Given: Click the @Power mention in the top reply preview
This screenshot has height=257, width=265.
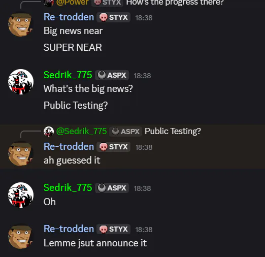Looking at the screenshot, I should [73, 3].
